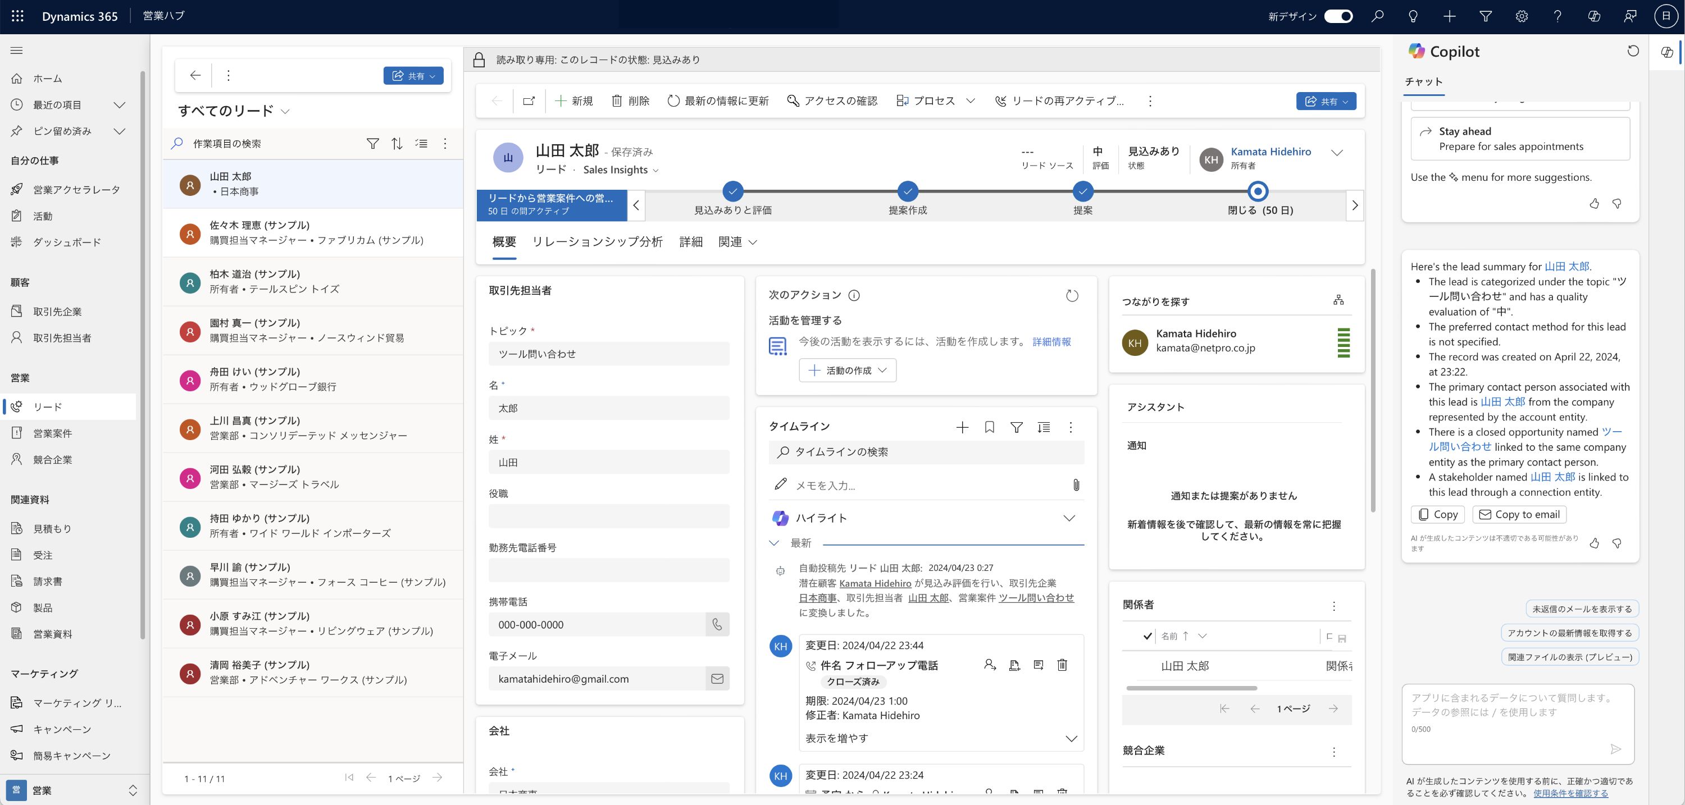Click the タイムラインの検索 field

pyautogui.click(x=926, y=452)
